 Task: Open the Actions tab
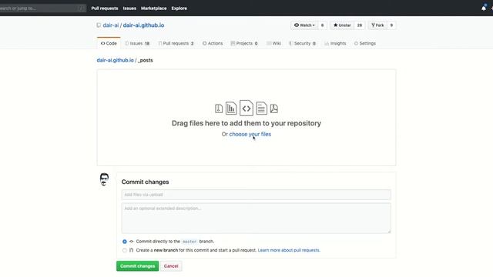click(x=213, y=43)
